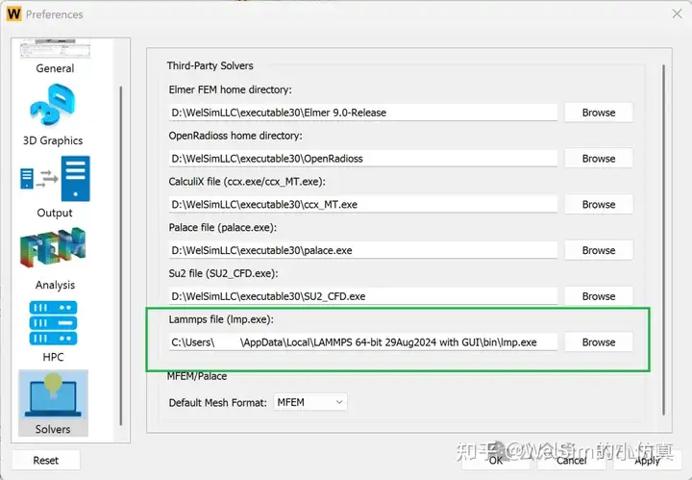Screen dimensions: 692x480
Task: Click the 'Third-Party Solvers' group title
Action: tap(210, 65)
